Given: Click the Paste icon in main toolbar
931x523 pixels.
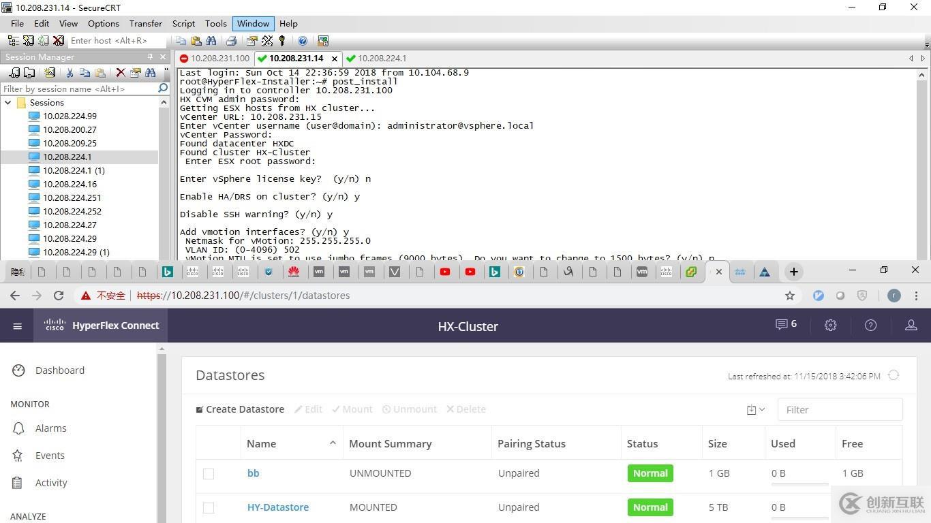Looking at the screenshot, I should click(x=196, y=41).
